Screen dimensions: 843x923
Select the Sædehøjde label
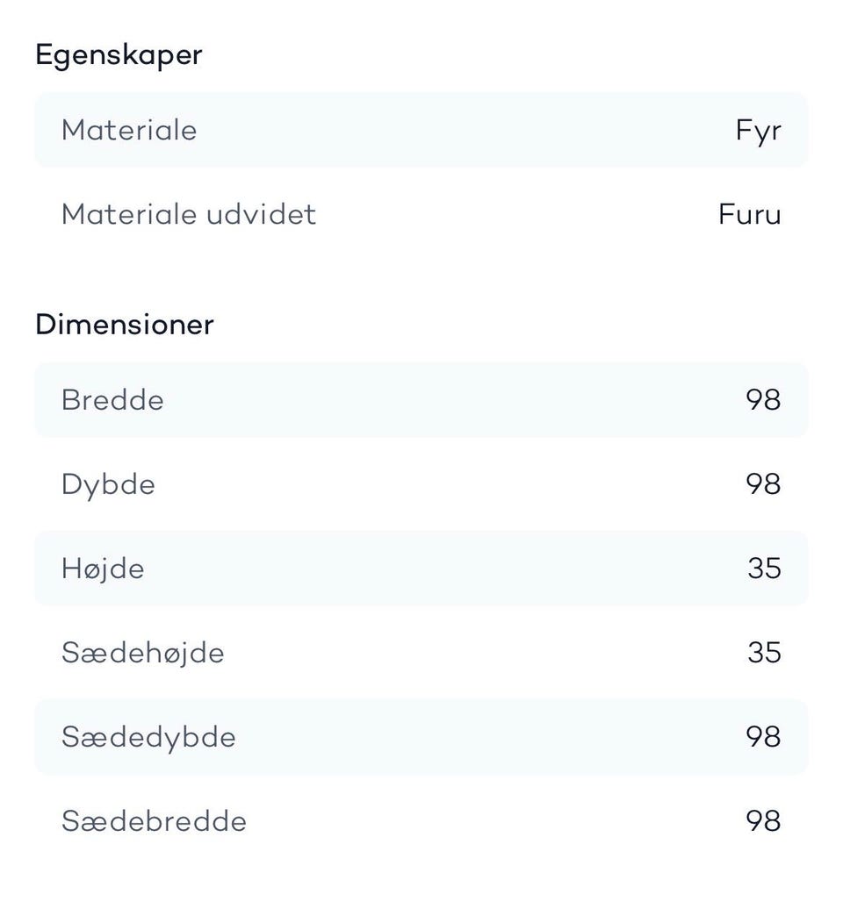pos(142,654)
